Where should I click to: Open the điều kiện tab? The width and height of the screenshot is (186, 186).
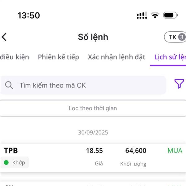pos(15,57)
